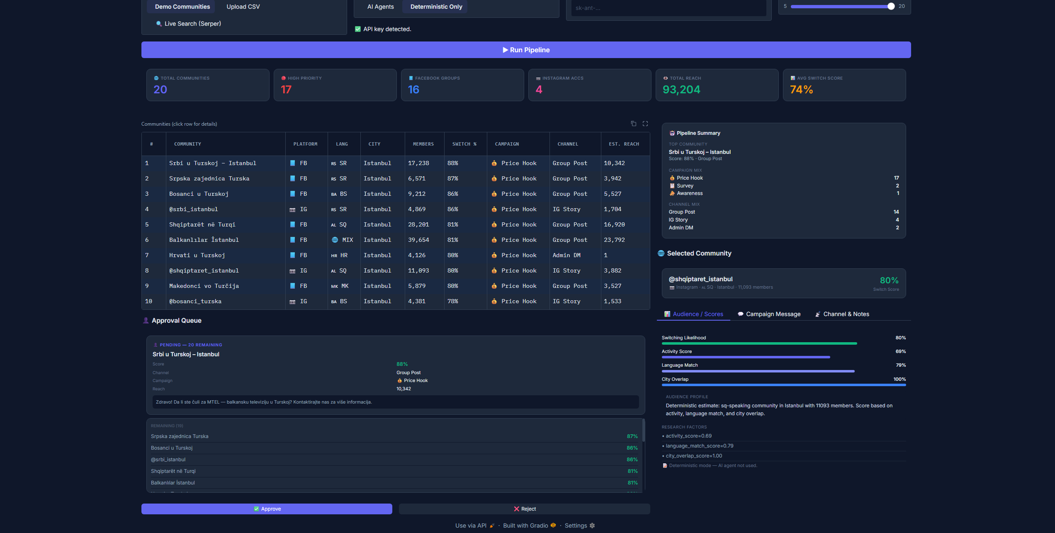Click the remaining queue list scrollbar
The height and width of the screenshot is (533, 1055).
pos(644,431)
